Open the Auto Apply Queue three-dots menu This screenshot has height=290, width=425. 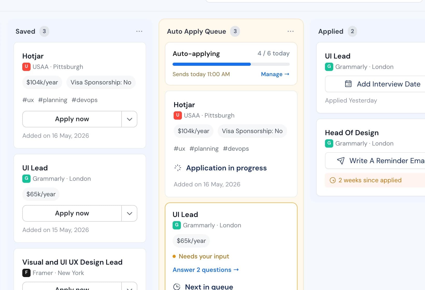[291, 31]
